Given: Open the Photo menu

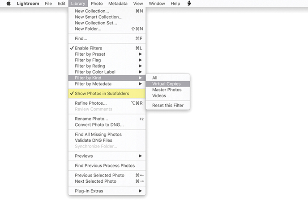Looking at the screenshot, I should (x=96, y=4).
